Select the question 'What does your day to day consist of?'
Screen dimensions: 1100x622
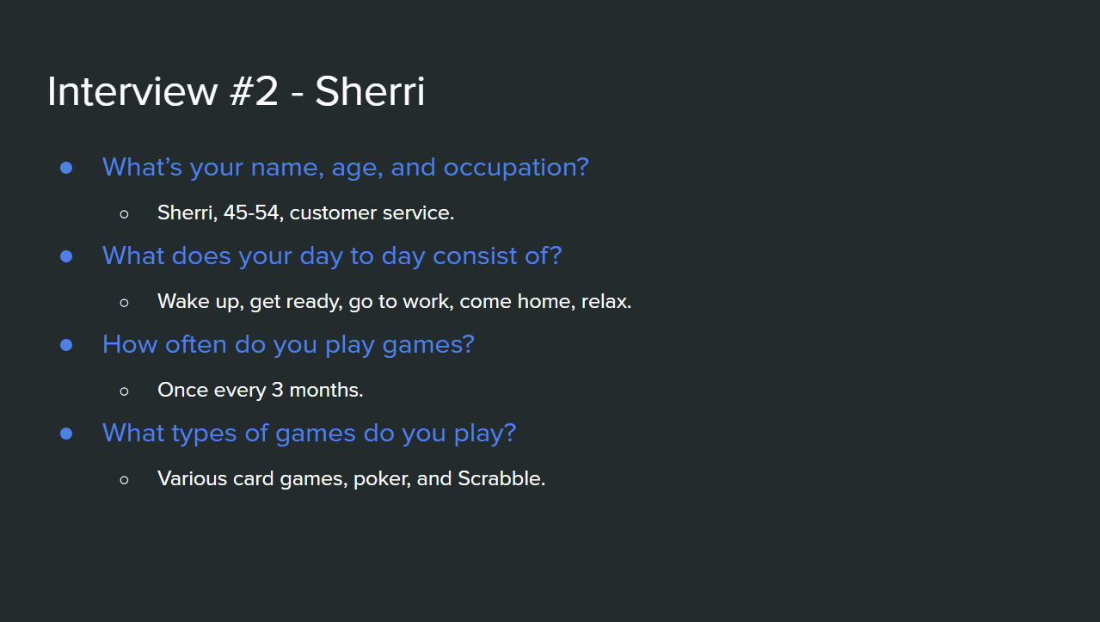pos(332,256)
